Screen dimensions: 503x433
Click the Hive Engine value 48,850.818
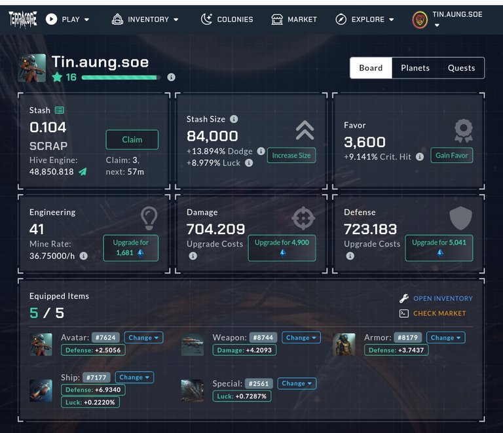click(x=52, y=171)
